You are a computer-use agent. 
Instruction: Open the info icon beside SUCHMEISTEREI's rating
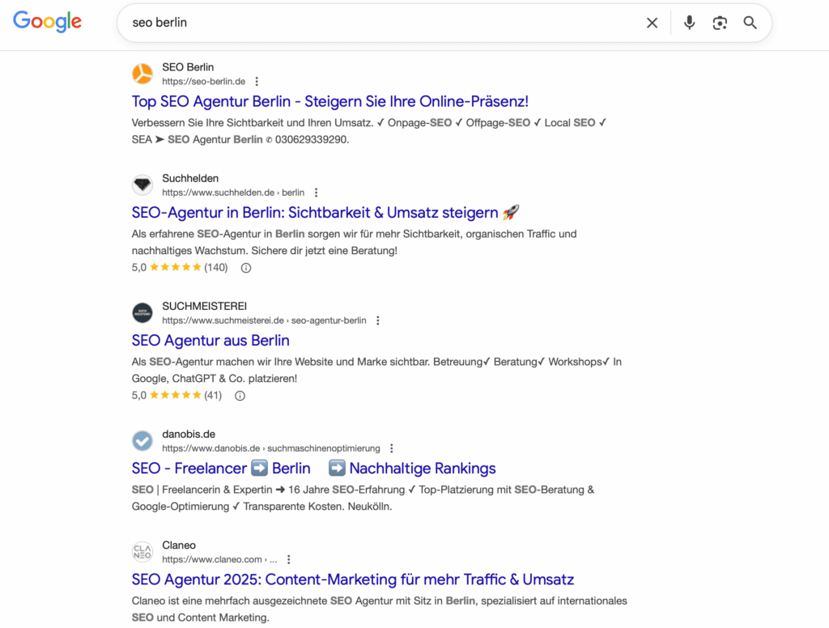(x=240, y=395)
